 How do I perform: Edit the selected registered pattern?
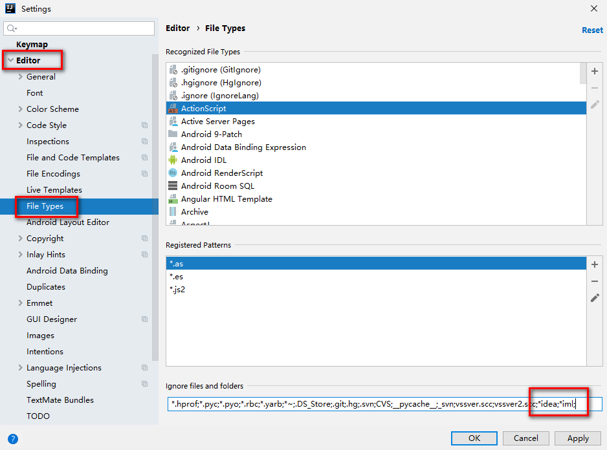coord(595,298)
